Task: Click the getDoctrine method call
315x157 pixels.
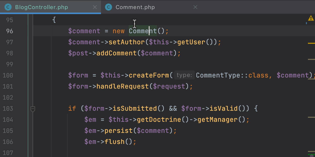Action: [159, 120]
